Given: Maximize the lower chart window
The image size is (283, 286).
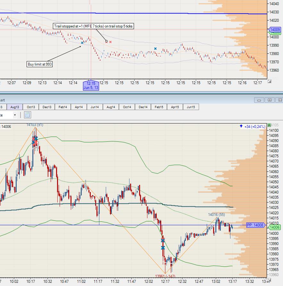Looking at the screenshot, I should 270,100.
